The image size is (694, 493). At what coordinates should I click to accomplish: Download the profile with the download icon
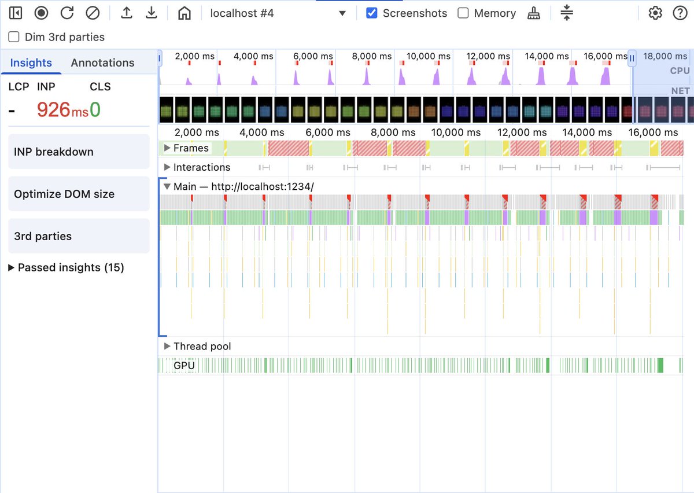click(152, 13)
